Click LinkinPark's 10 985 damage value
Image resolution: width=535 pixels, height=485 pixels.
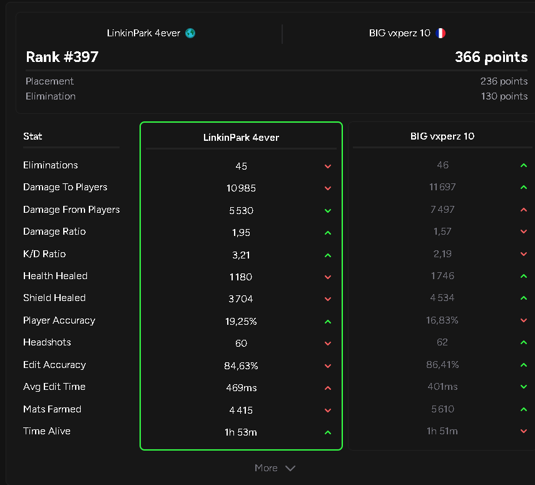pyautogui.click(x=241, y=188)
